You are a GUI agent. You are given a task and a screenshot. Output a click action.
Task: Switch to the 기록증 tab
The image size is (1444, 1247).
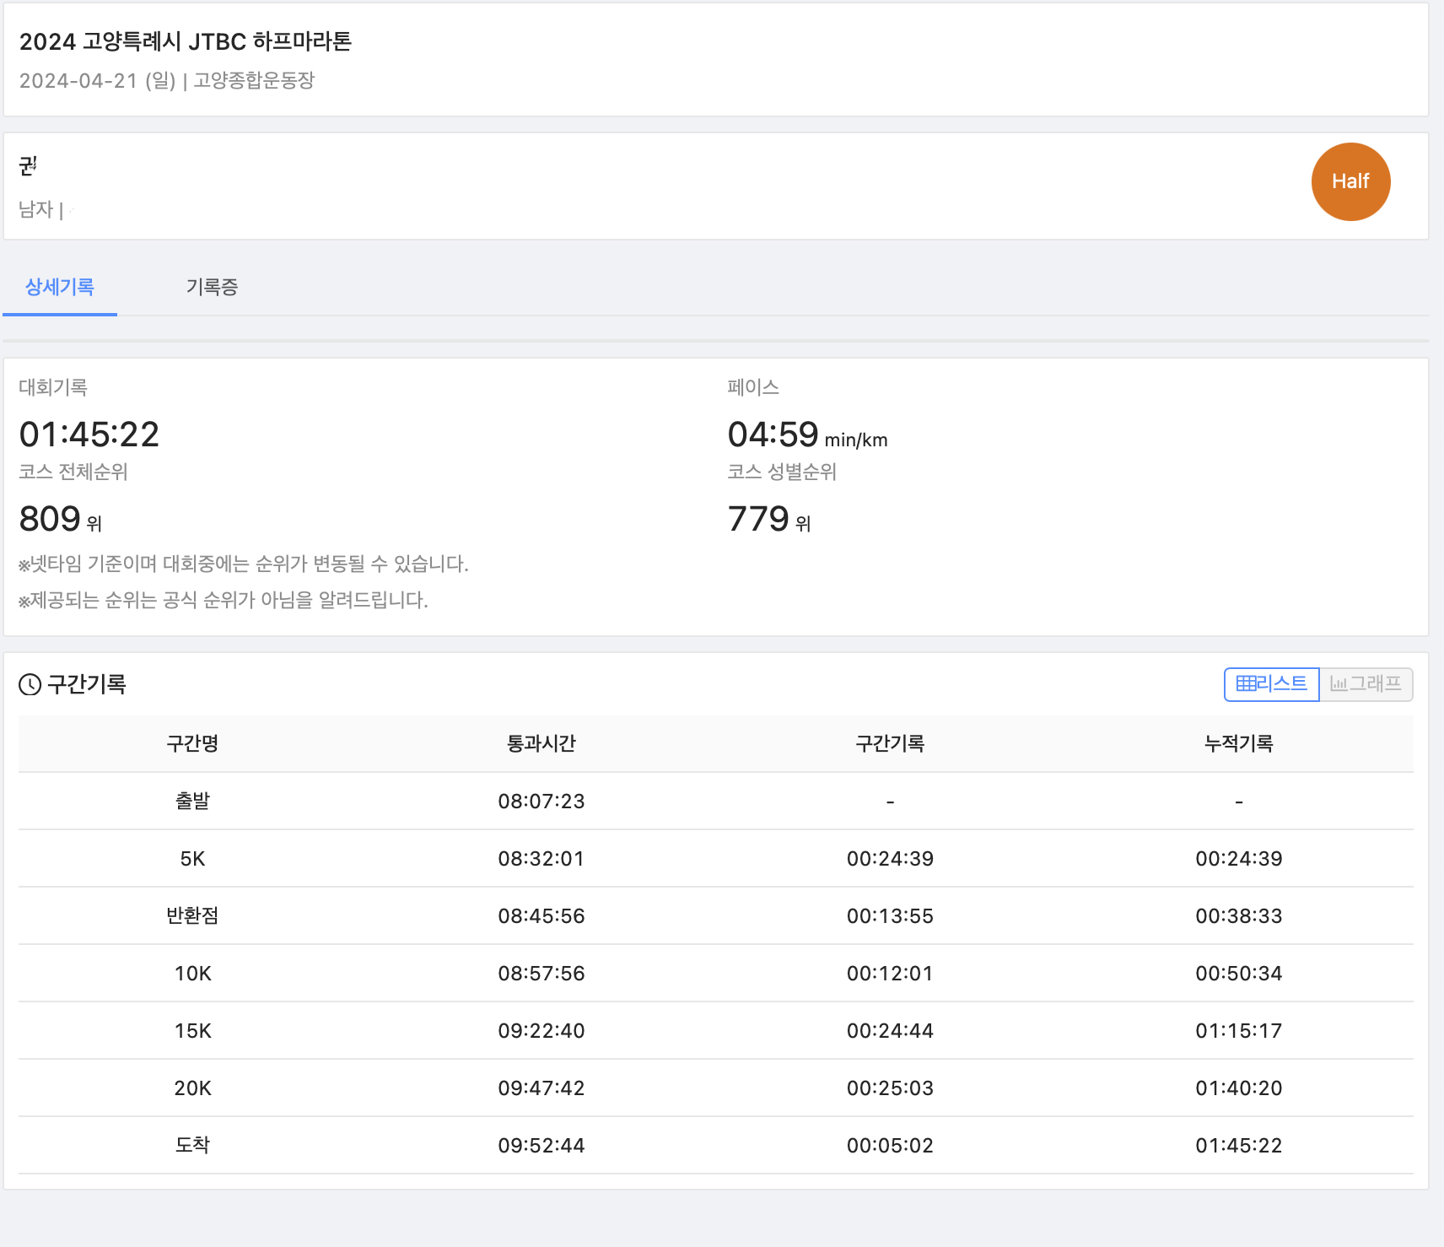pyautogui.click(x=212, y=287)
